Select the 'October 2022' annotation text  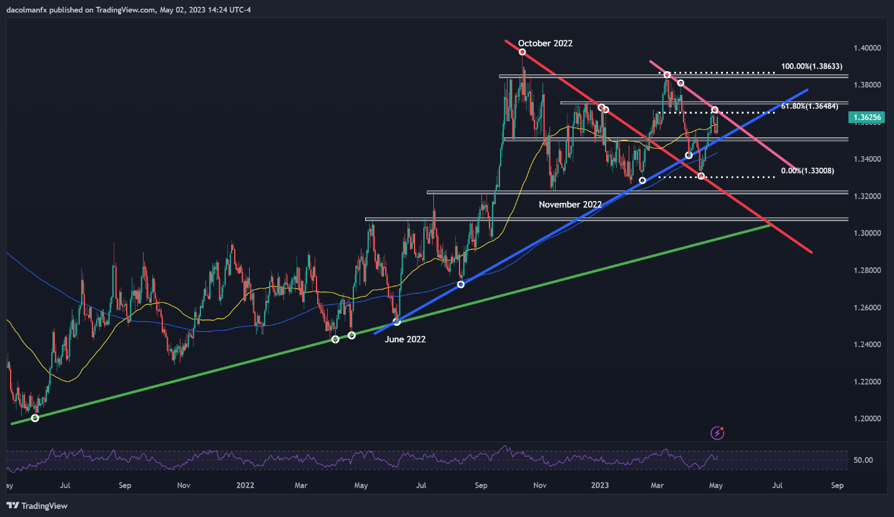tap(545, 43)
